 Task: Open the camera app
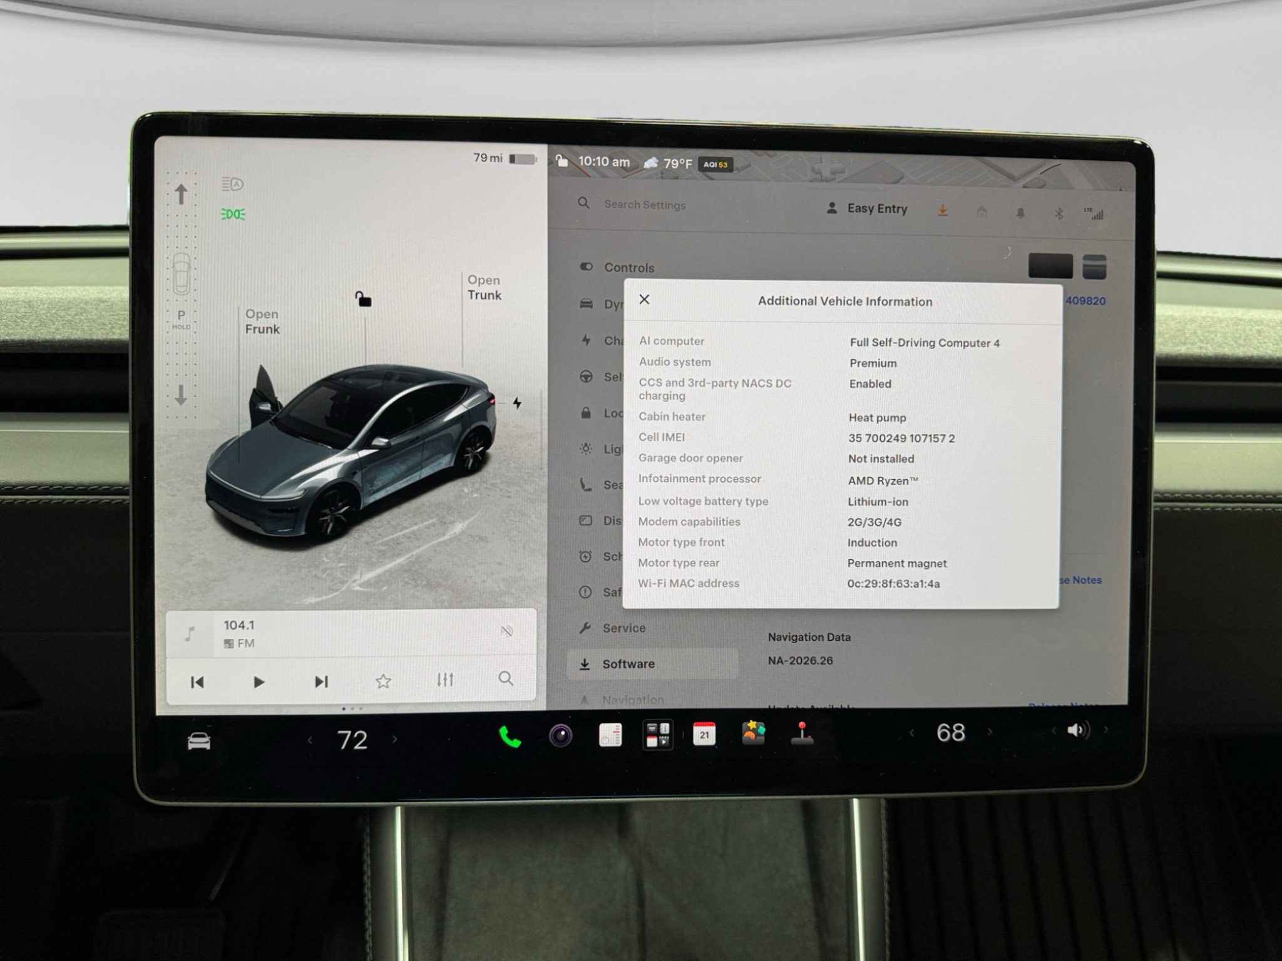pyautogui.click(x=561, y=736)
